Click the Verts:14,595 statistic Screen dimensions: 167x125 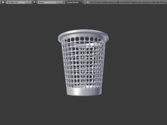pos(102,2)
